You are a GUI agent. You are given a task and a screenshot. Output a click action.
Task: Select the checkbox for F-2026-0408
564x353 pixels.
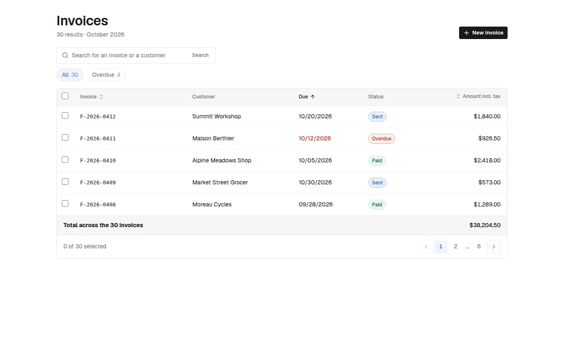pos(65,203)
